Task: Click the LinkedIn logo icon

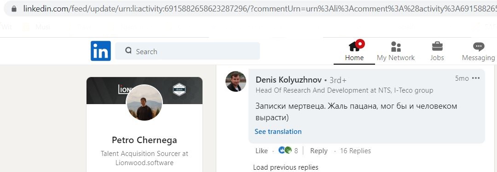Action: point(101,51)
